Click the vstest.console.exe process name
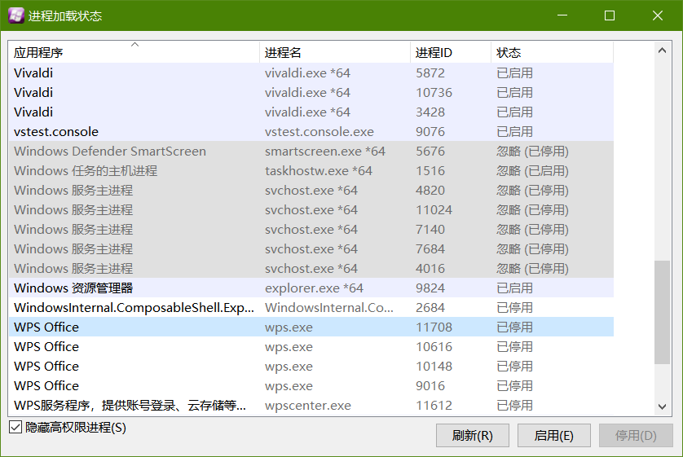The width and height of the screenshot is (683, 457). (x=319, y=132)
